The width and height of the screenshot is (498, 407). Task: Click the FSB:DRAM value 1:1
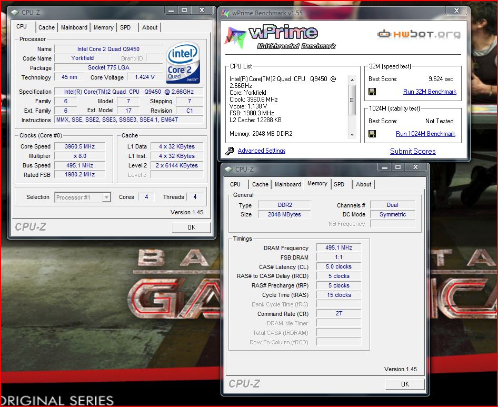pyautogui.click(x=338, y=257)
